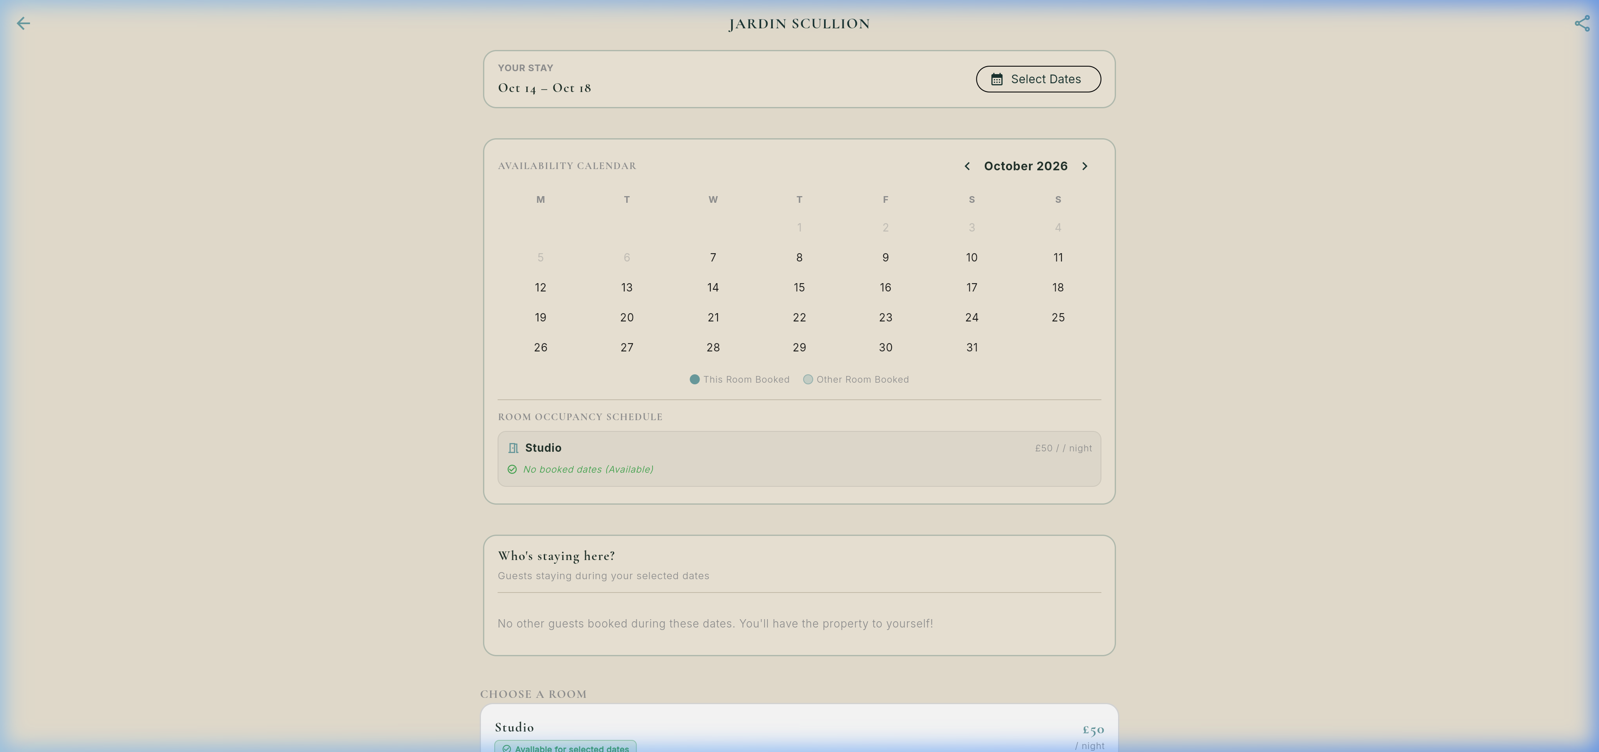Select October 20 on the calendar
This screenshot has height=752, width=1599.
pyautogui.click(x=626, y=318)
